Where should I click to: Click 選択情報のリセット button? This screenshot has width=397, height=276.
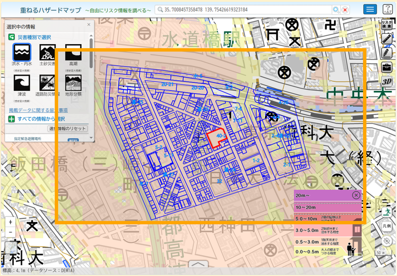tap(68, 129)
